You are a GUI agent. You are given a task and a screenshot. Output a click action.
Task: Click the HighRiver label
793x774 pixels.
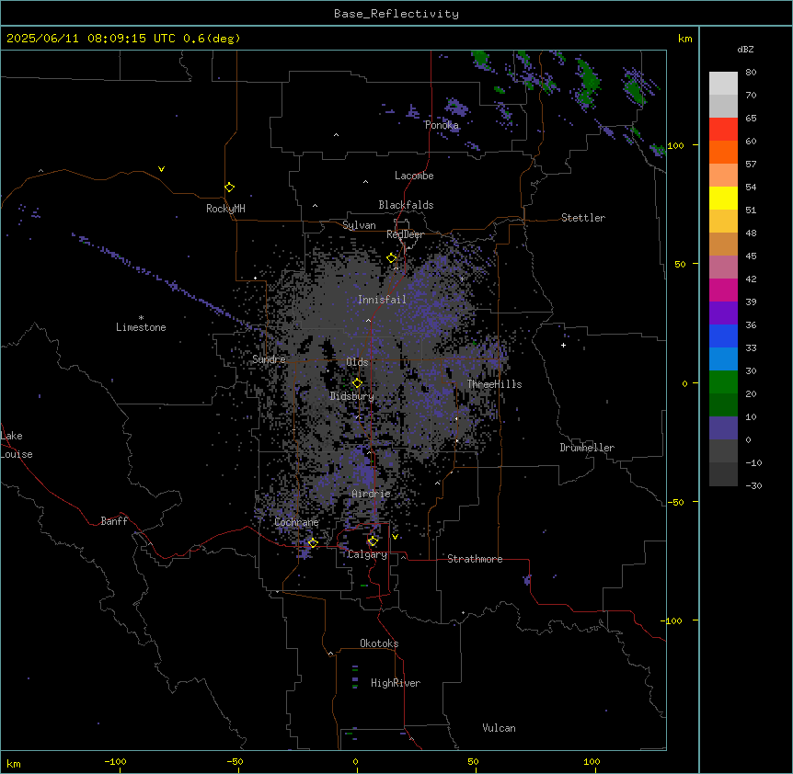396,683
